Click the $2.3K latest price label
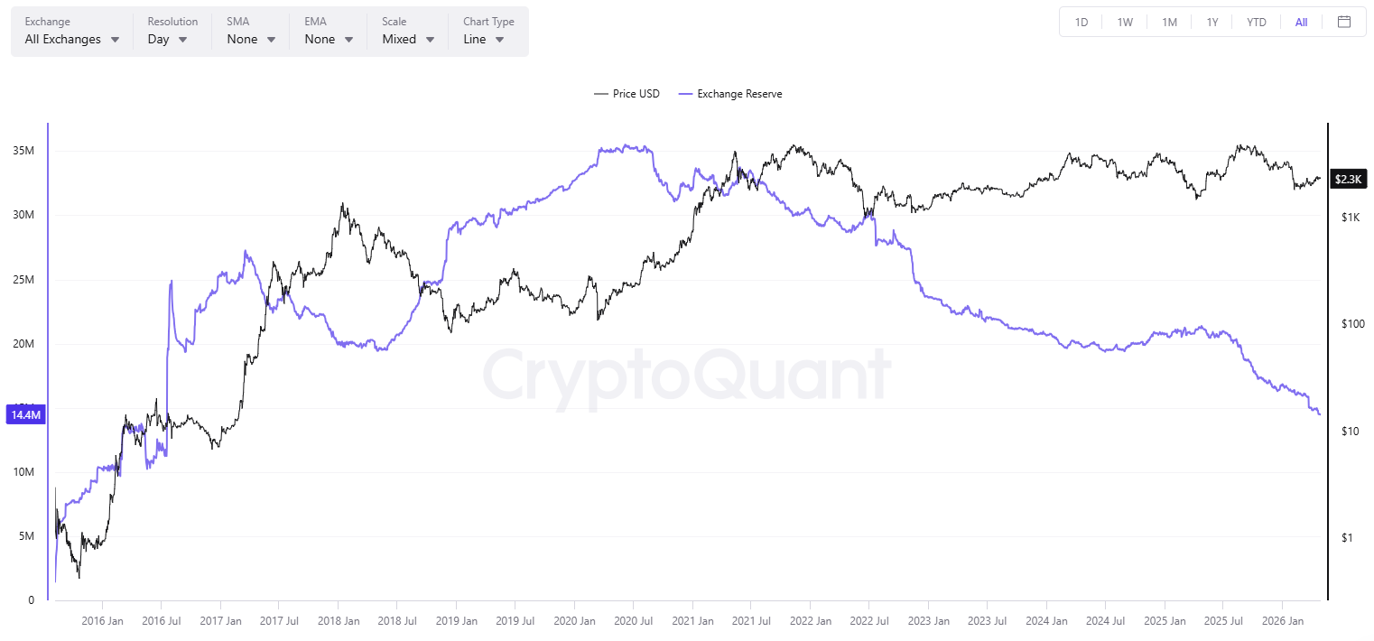 click(x=1348, y=179)
